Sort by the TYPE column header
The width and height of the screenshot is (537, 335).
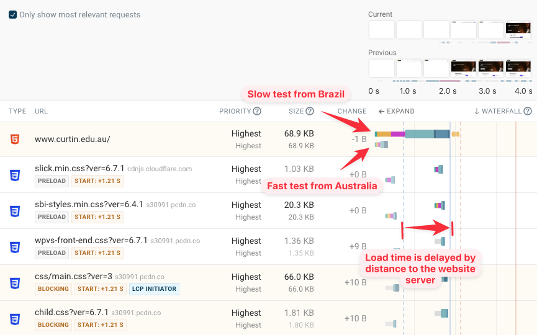pos(17,111)
